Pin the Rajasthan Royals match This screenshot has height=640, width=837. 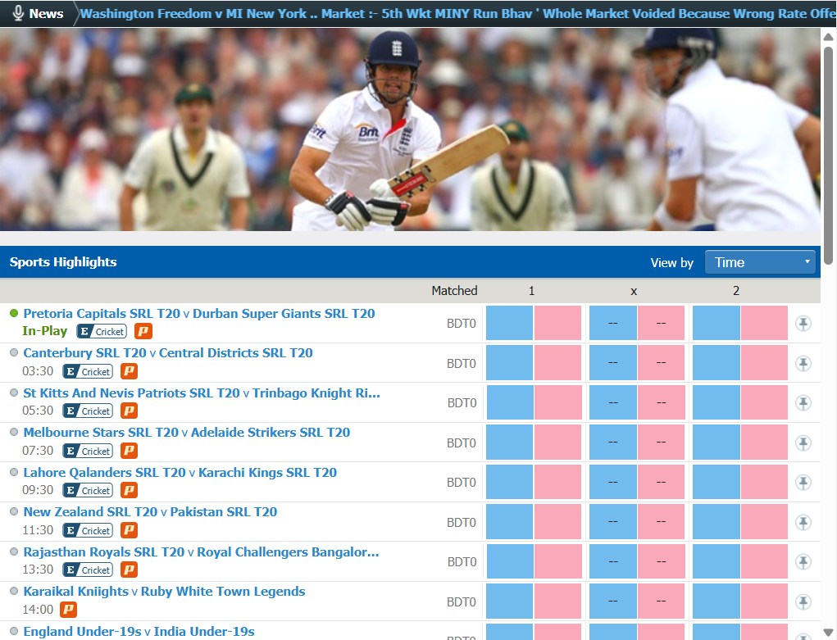tap(803, 562)
